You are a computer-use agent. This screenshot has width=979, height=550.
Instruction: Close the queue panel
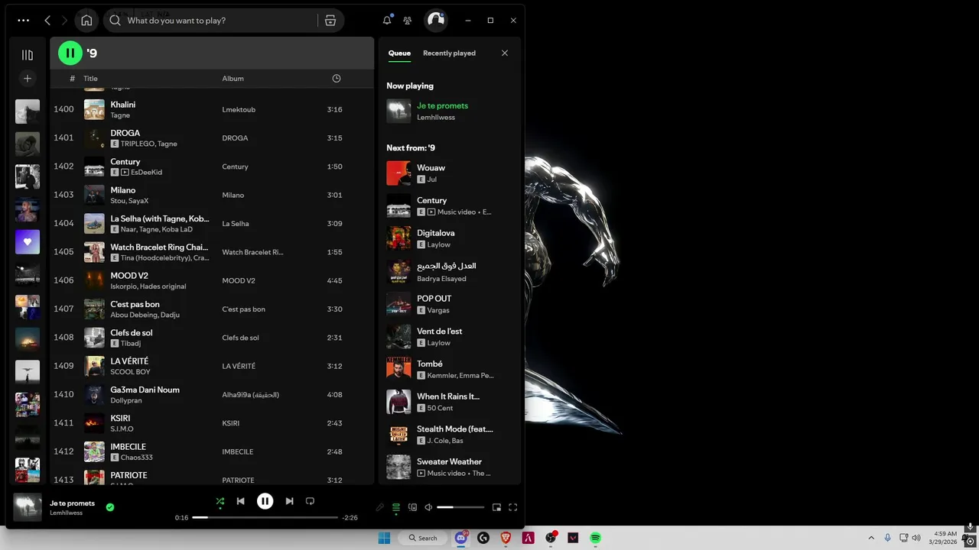point(505,53)
